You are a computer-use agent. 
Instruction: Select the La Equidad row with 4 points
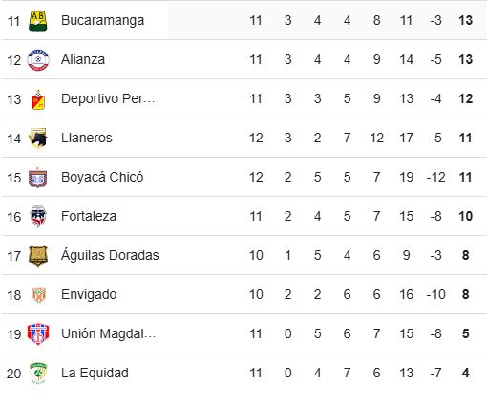pos(243,373)
